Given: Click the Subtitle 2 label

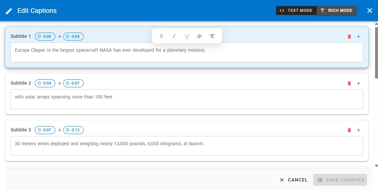Looking at the screenshot, I should 21,83.
